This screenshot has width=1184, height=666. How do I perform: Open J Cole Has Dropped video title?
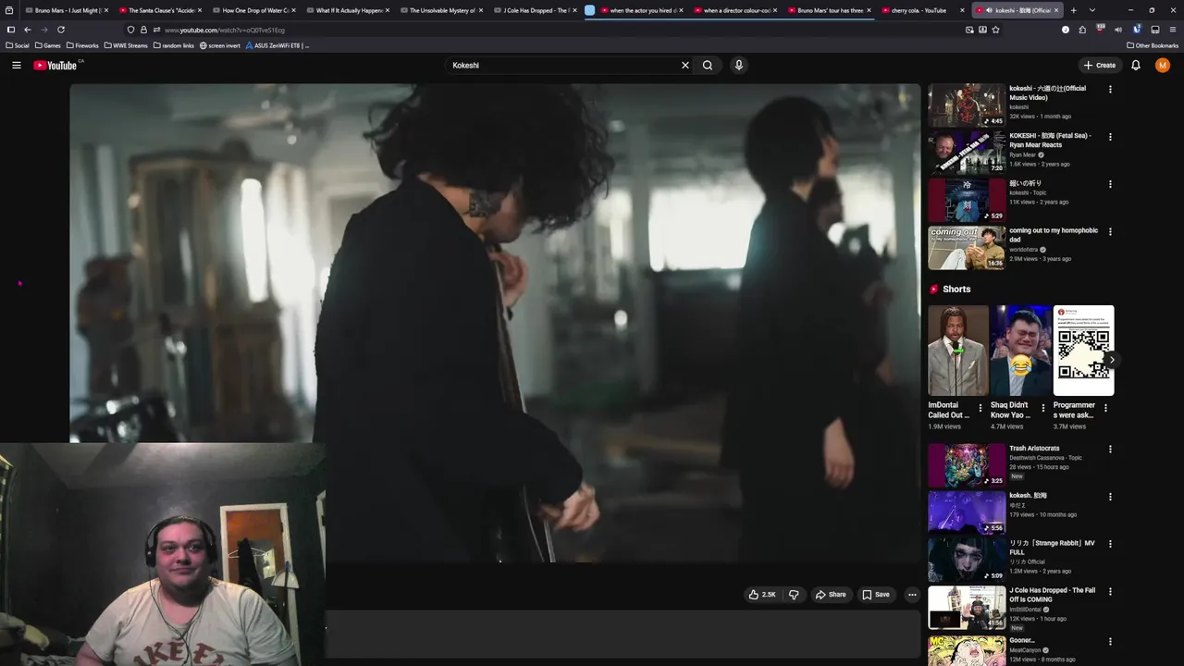[x=1052, y=595]
